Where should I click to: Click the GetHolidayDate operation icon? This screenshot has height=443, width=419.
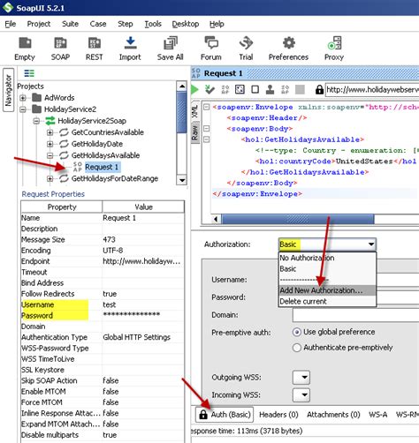pyautogui.click(x=64, y=144)
